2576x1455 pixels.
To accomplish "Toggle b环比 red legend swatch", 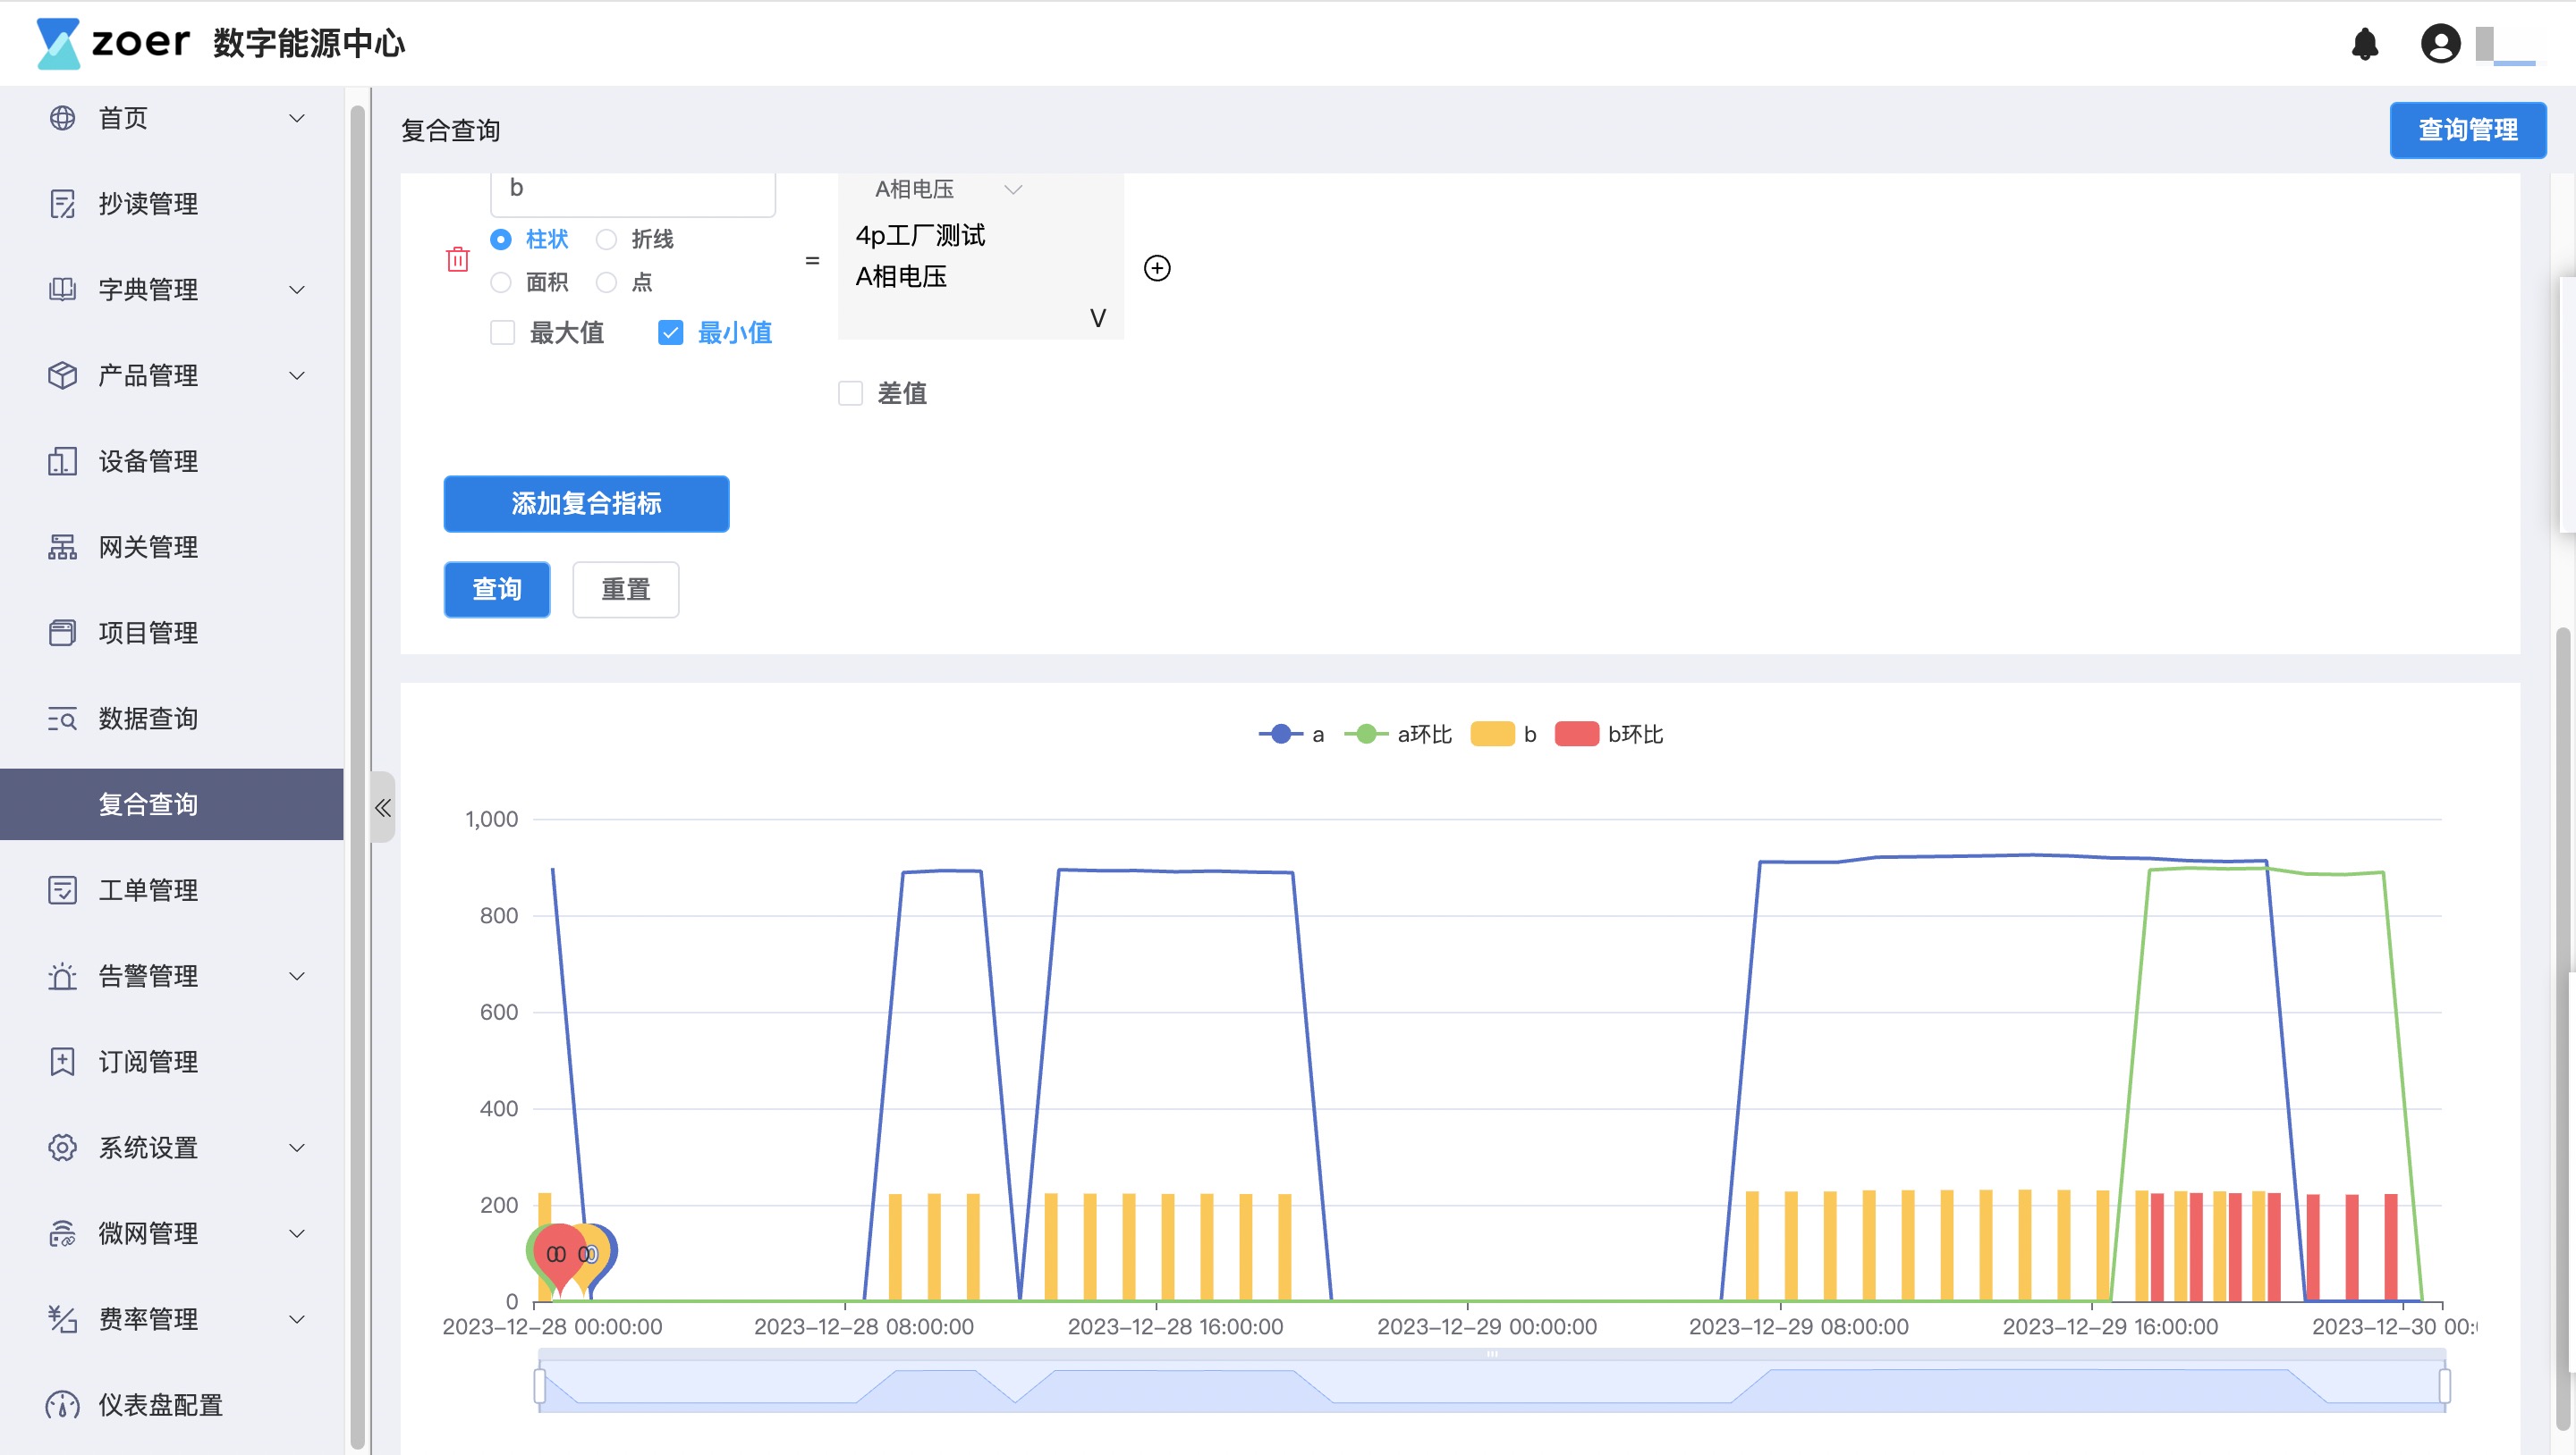I will (1577, 735).
